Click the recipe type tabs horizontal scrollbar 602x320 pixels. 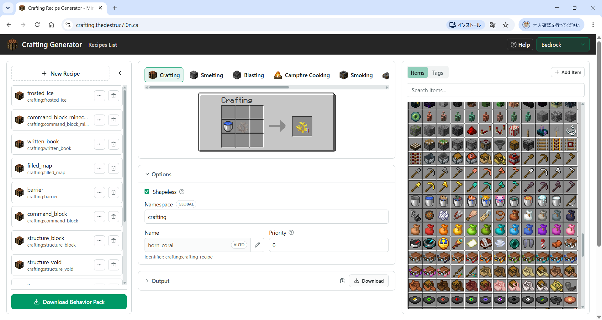(219, 88)
